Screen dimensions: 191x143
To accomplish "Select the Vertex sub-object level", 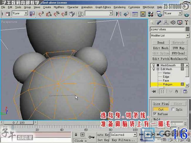I will pyautogui.click(x=167, y=73).
